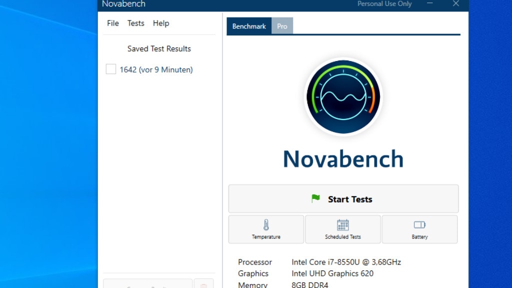Click the Personal Use Only label

(x=384, y=4)
